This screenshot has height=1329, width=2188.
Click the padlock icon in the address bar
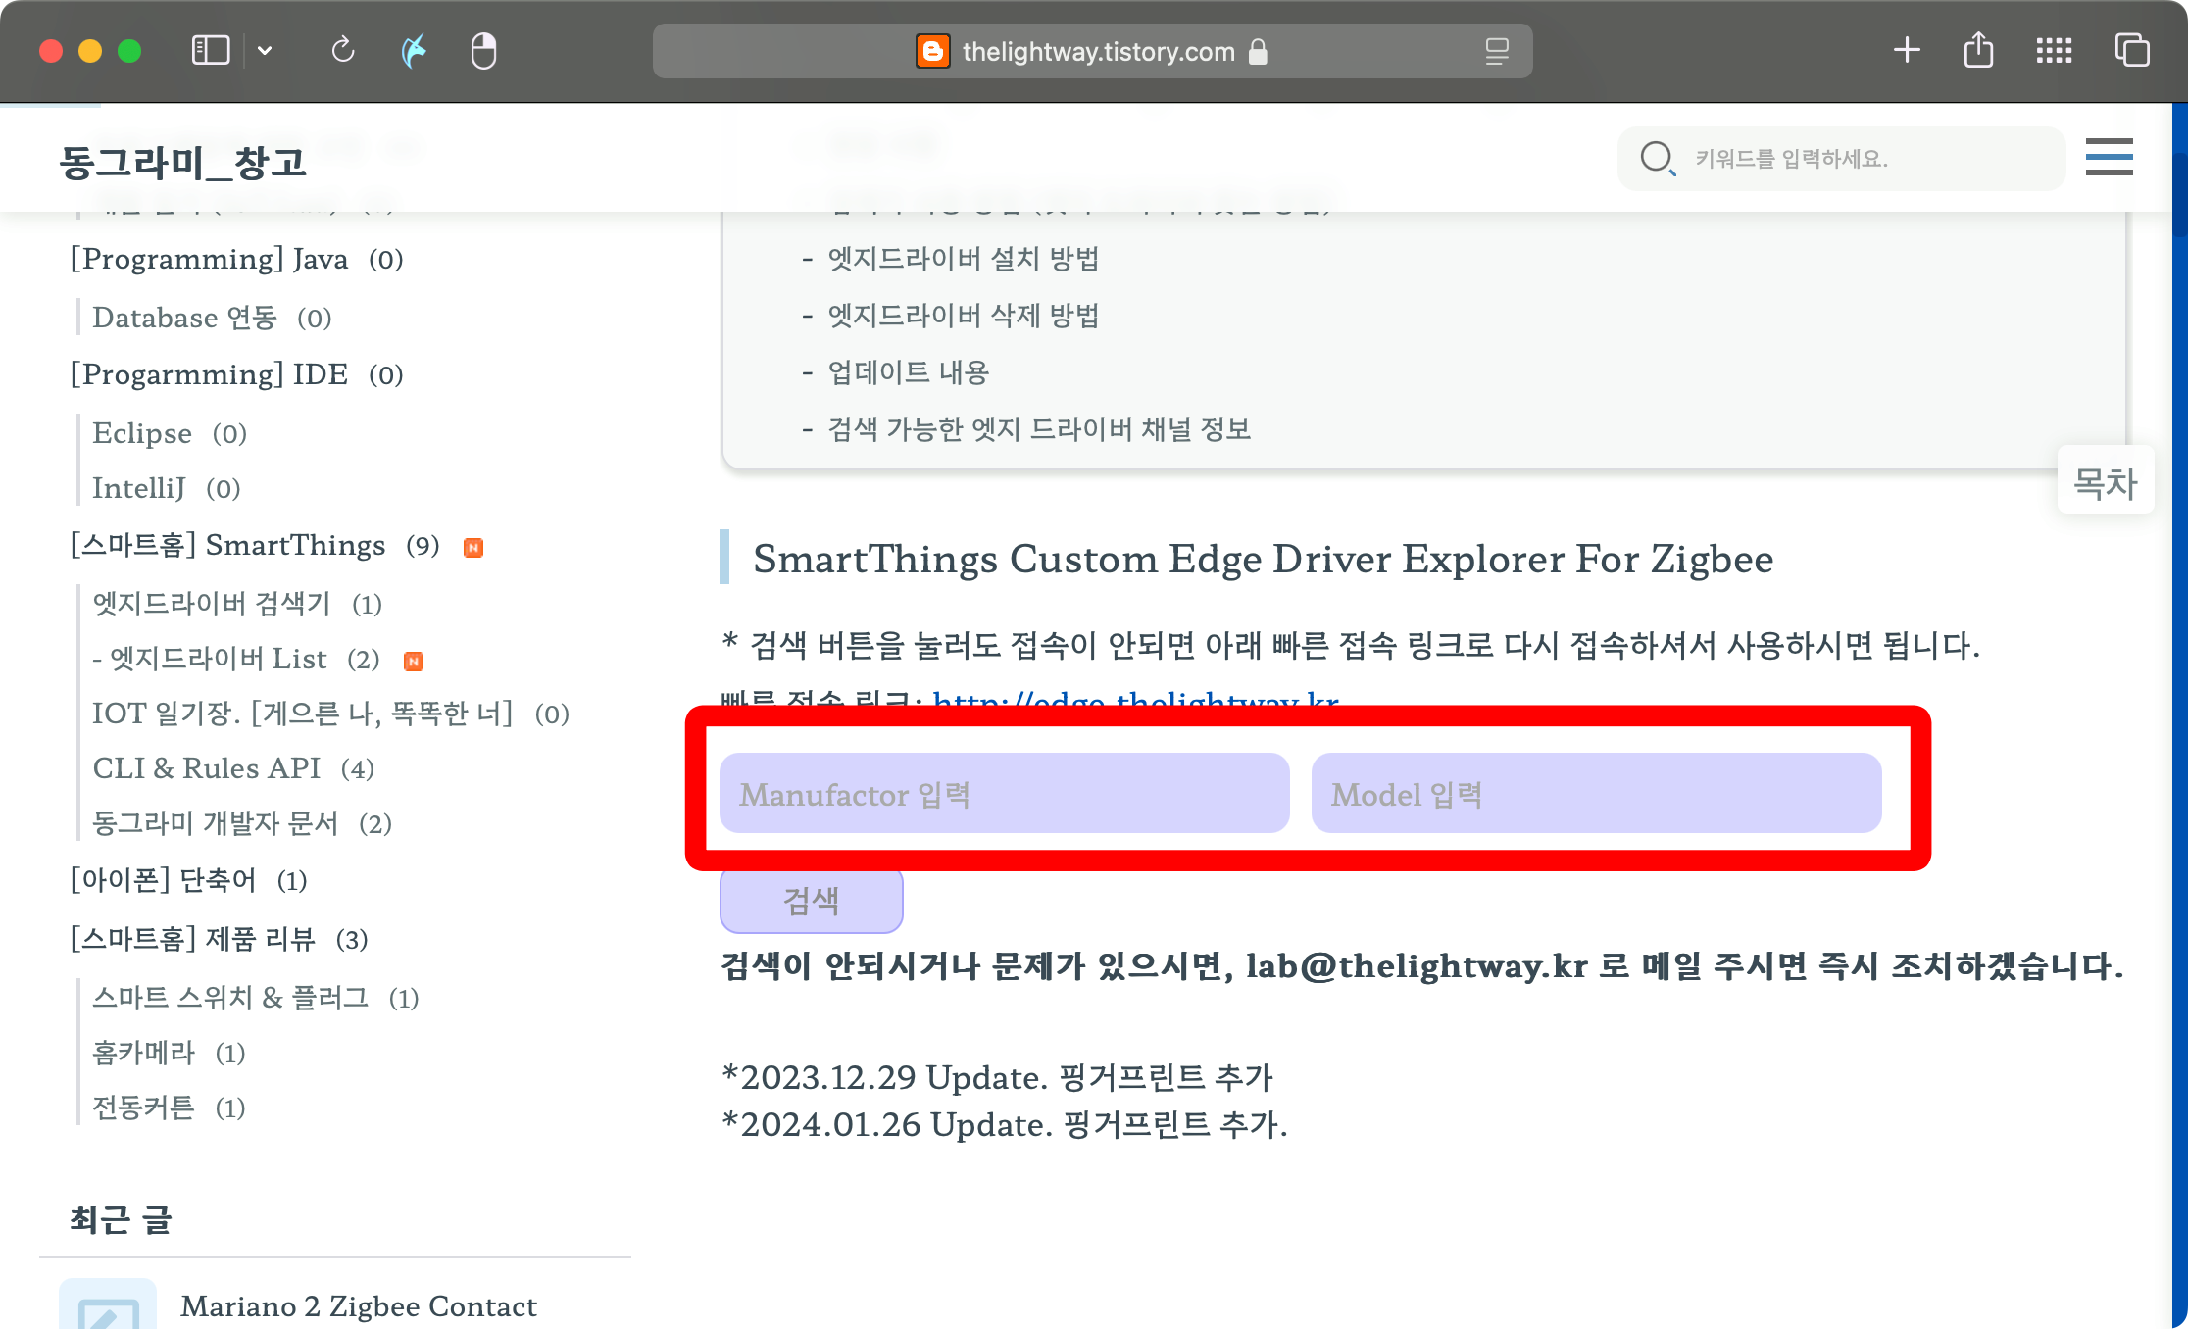point(1258,51)
